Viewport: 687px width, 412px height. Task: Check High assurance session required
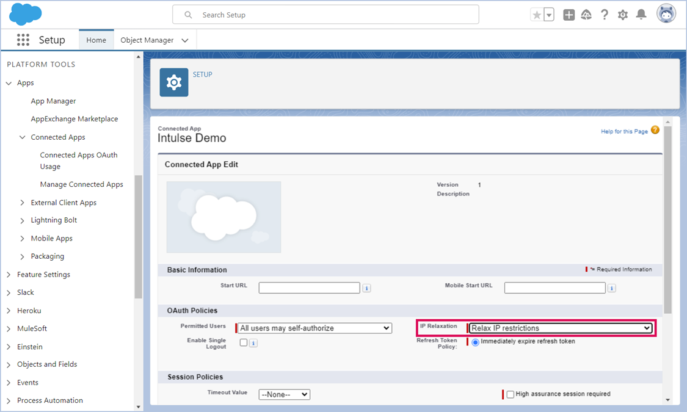click(511, 394)
